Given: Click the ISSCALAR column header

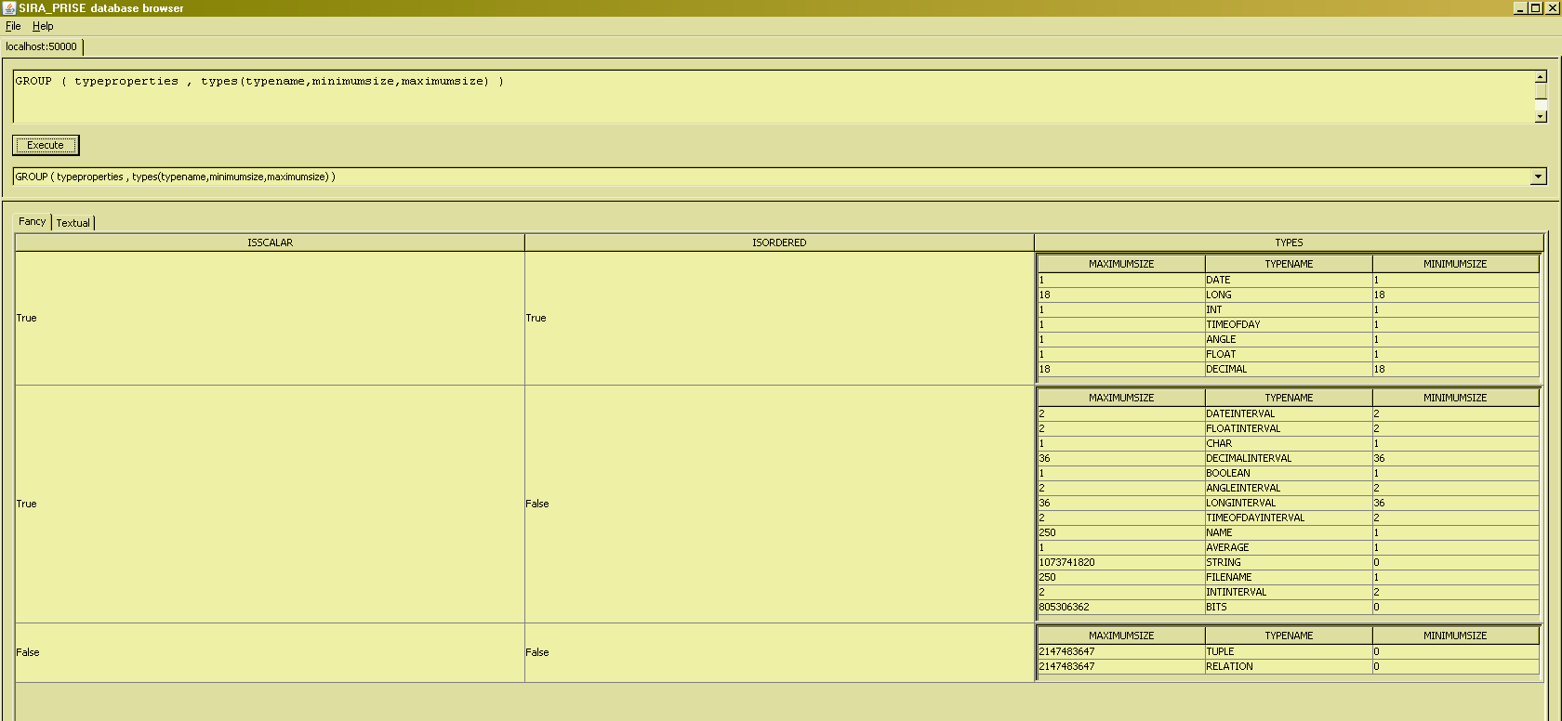Looking at the screenshot, I should click(x=270, y=243).
